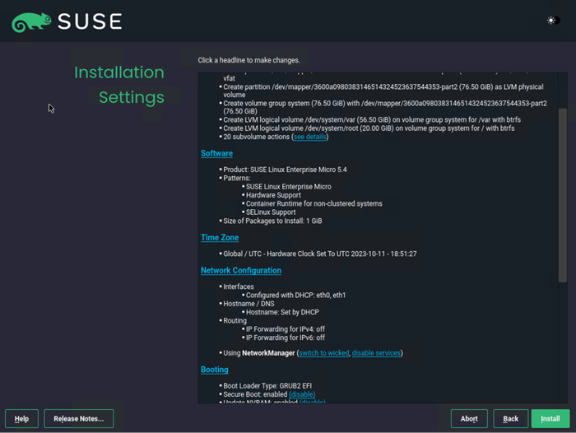Click 'Boot Loader Type: GRUB2 EFI' line

click(267, 385)
